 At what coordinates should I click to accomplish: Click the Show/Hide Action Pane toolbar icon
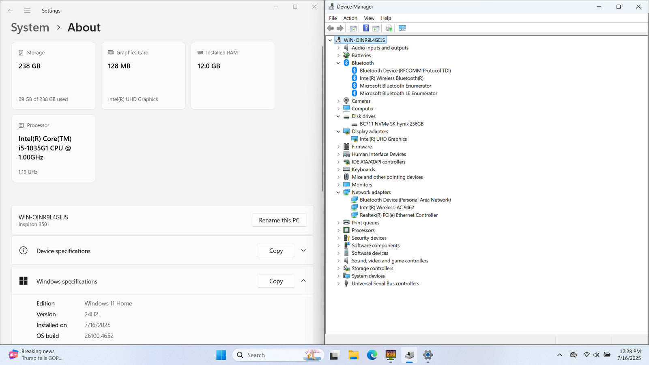(376, 28)
